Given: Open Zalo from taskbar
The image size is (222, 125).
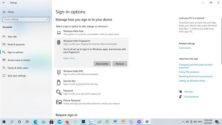Looking at the screenshot, I should click(91, 122).
